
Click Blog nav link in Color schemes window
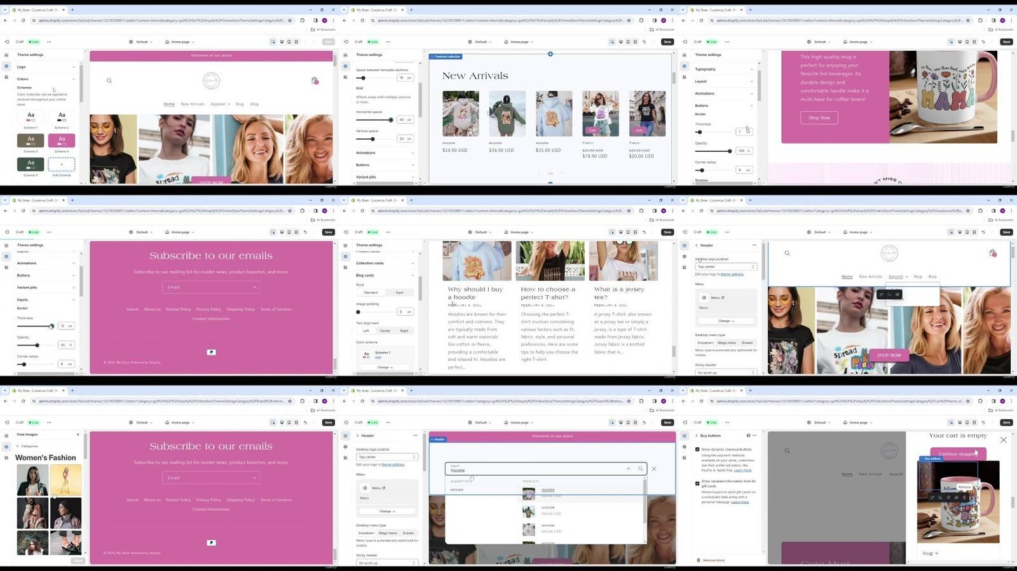(254, 104)
